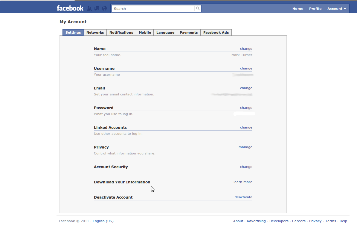Click the 'Download Your Information' heading
This screenshot has height=232, width=357.
122,182
